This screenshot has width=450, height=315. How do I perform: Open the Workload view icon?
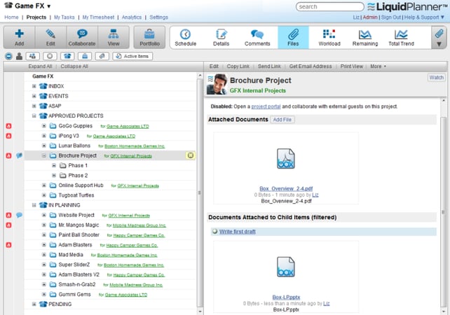click(329, 34)
